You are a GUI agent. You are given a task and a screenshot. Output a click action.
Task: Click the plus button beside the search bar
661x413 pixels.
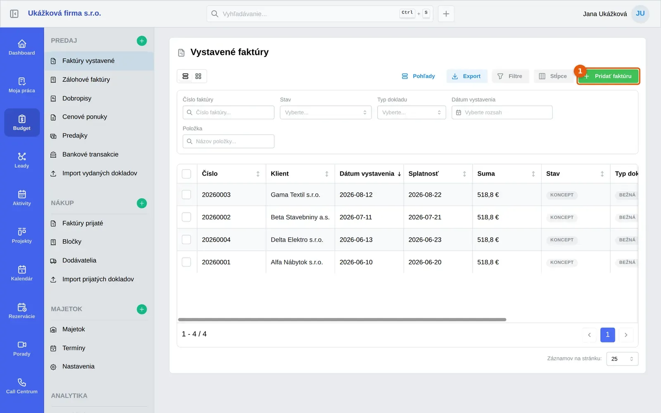coord(446,14)
